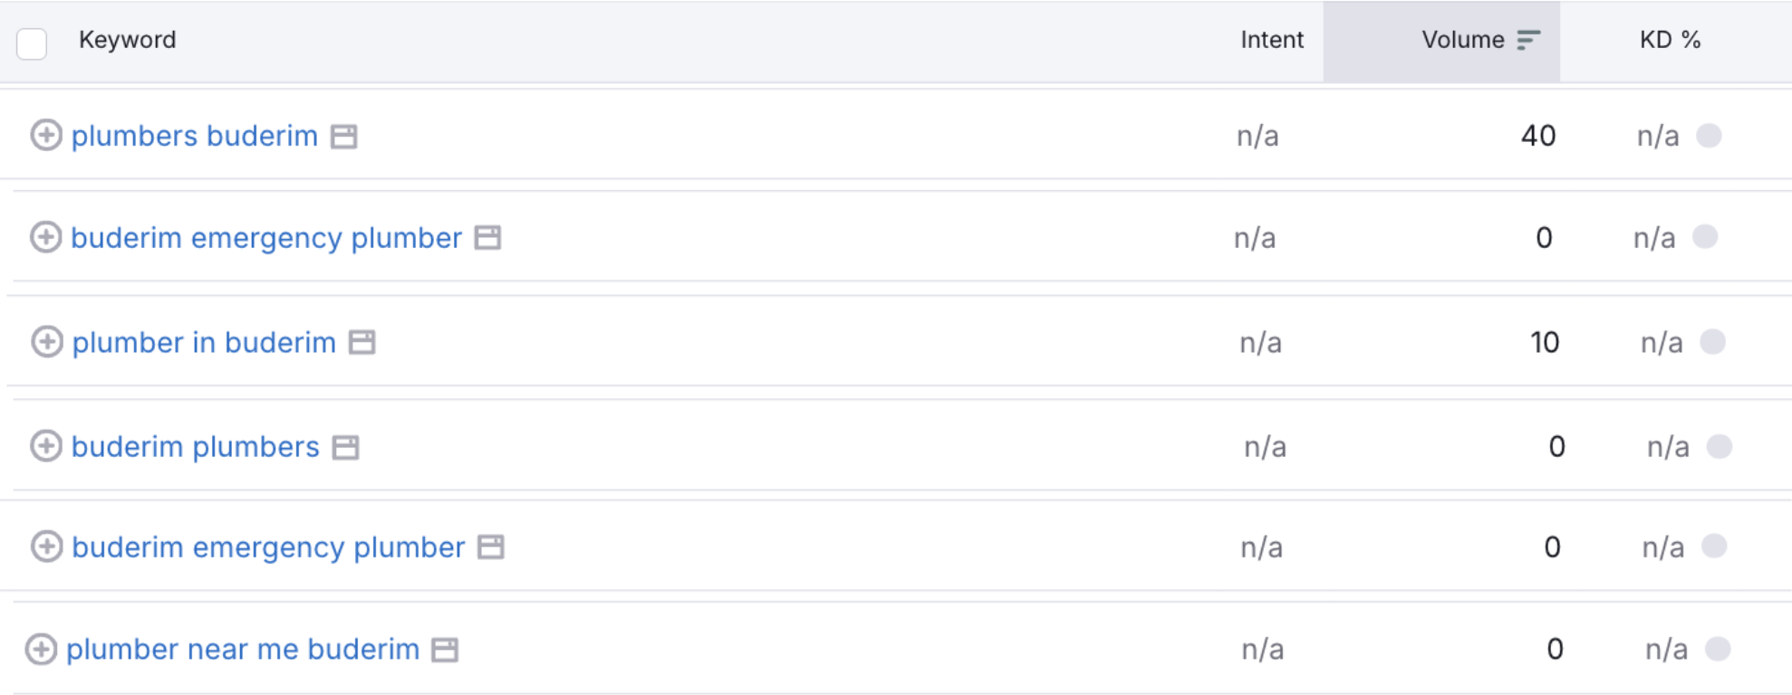Click KD difficulty dot for plumbers buderim

click(1709, 136)
